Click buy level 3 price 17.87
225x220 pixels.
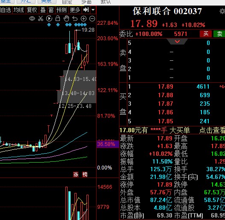click(x=166, y=104)
